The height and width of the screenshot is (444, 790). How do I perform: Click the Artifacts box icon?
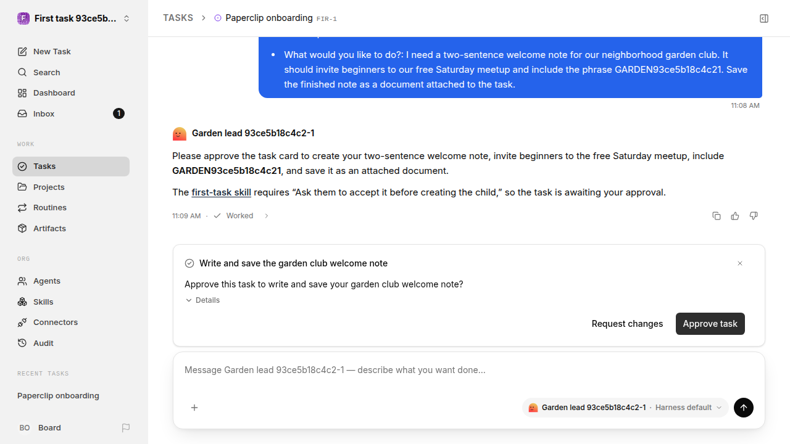click(22, 228)
